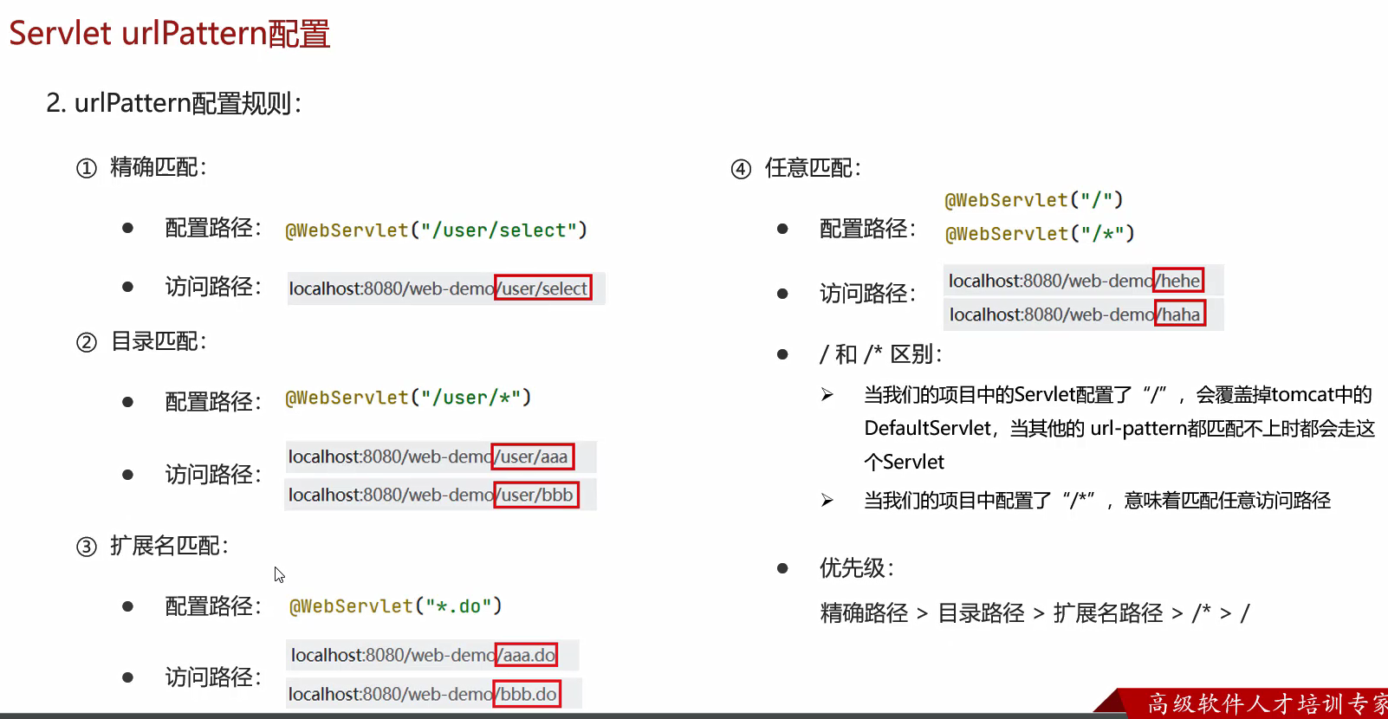Viewport: 1388px width, 719px height.
Task: Click the "目录匹配:" heading
Action: [159, 341]
